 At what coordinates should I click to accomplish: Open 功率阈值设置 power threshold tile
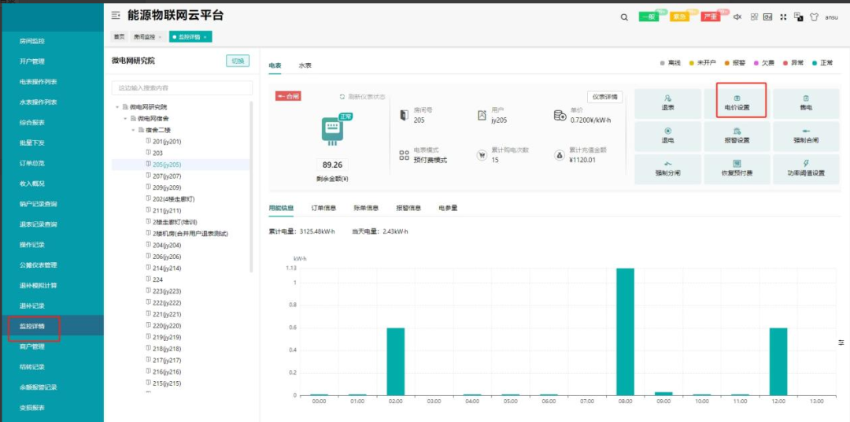pyautogui.click(x=806, y=169)
